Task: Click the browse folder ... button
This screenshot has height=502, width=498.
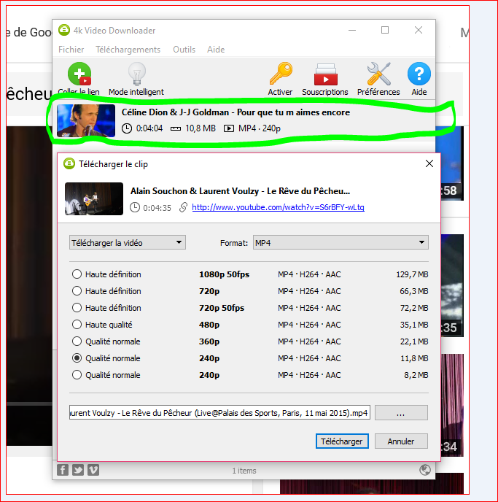Action: 401,413
